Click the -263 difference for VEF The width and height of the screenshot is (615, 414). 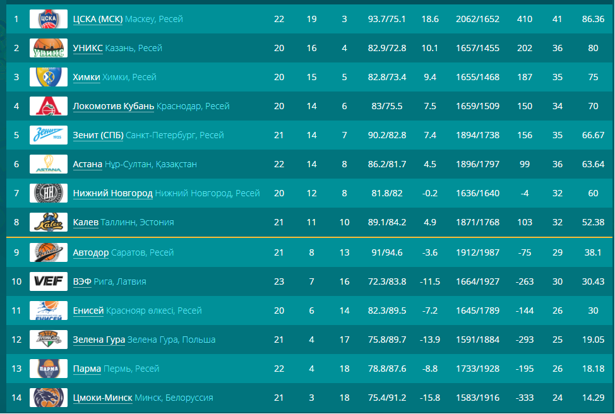(x=525, y=281)
